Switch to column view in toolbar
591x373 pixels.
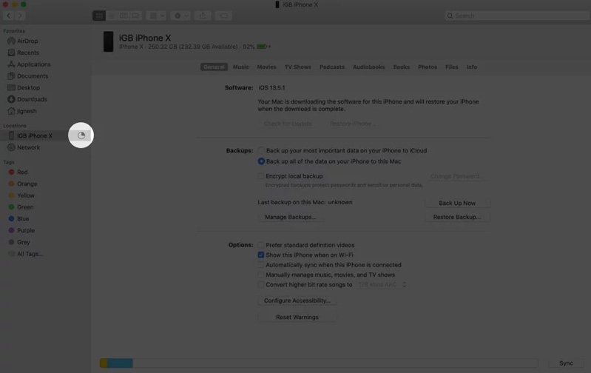pos(124,16)
